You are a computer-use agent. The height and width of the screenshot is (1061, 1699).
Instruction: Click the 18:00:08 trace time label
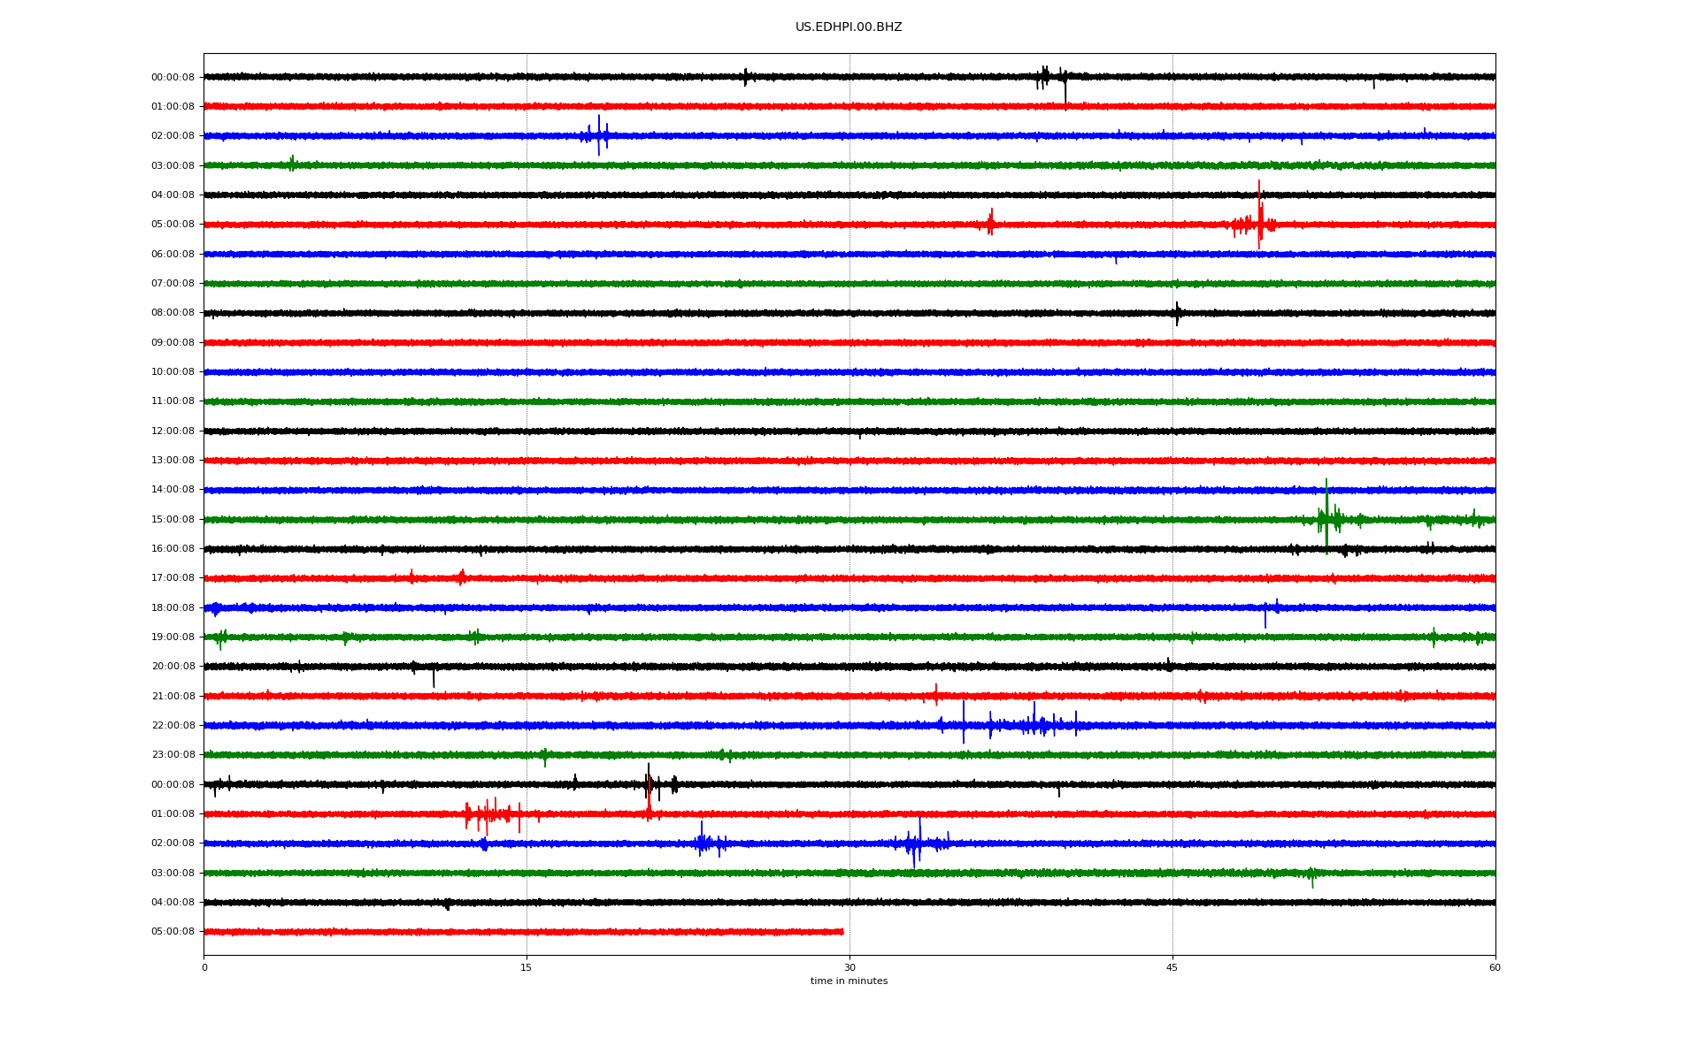(x=173, y=608)
